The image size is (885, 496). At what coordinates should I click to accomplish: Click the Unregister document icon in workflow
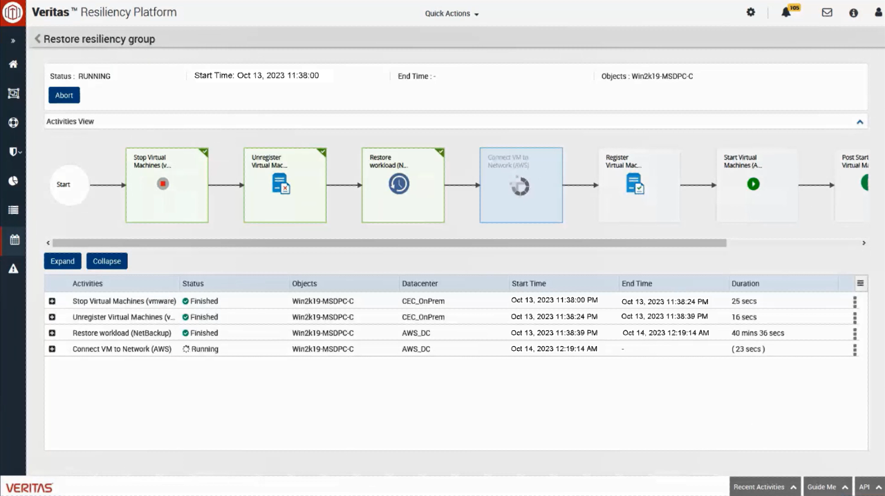point(281,184)
